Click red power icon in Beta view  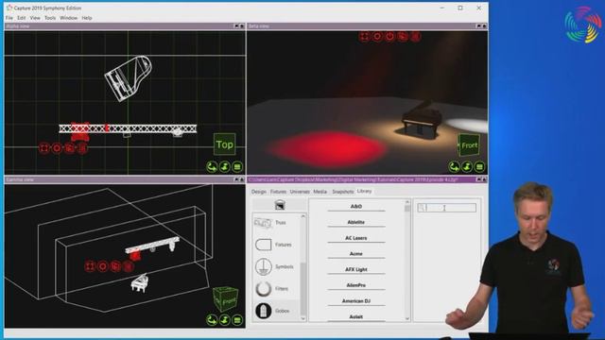pos(389,37)
